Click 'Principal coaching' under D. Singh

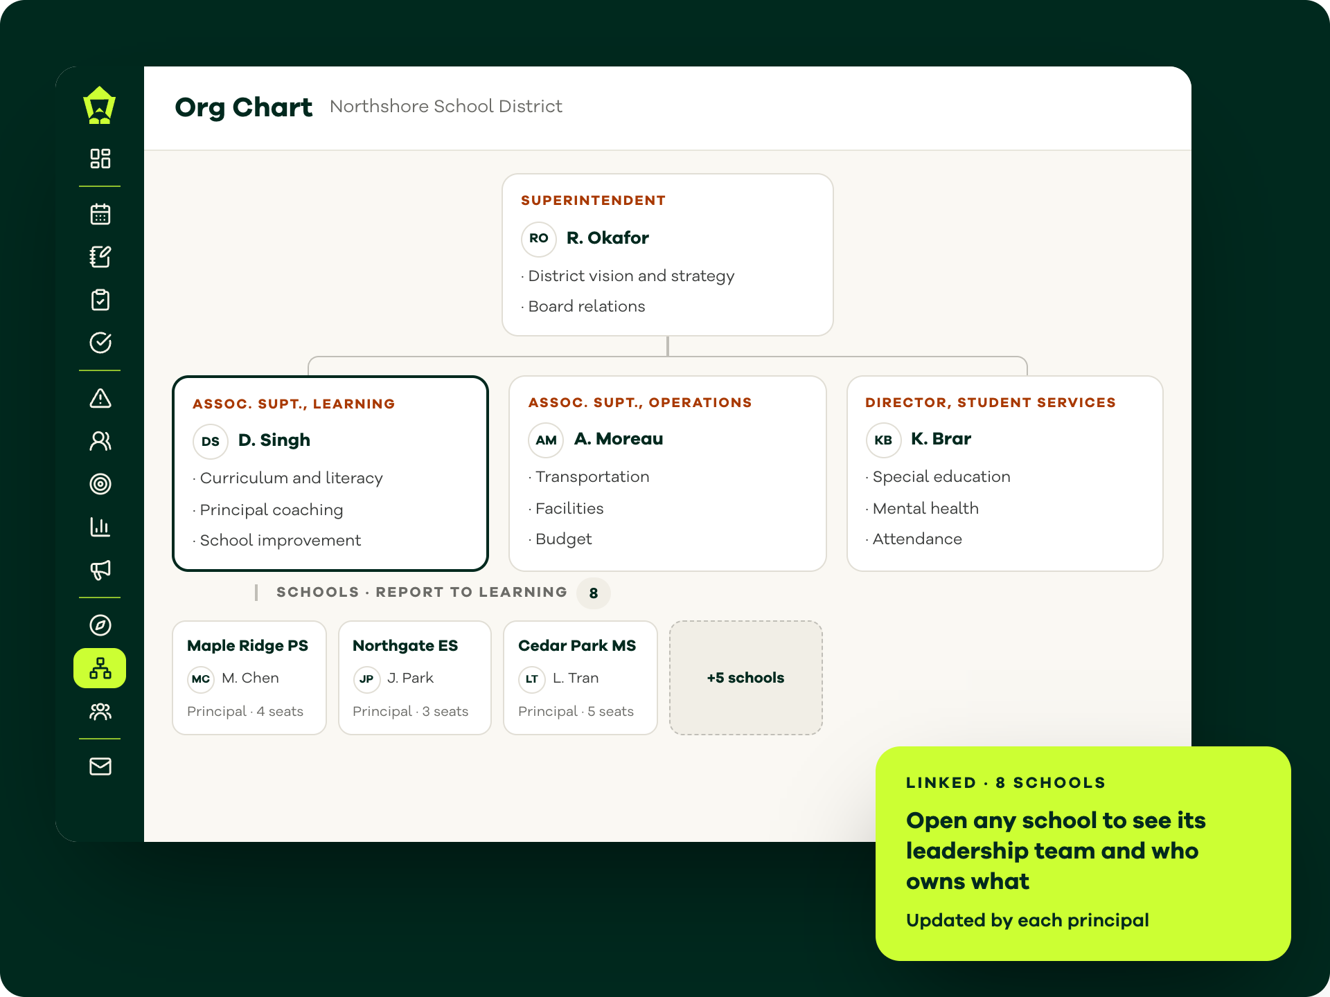point(271,510)
